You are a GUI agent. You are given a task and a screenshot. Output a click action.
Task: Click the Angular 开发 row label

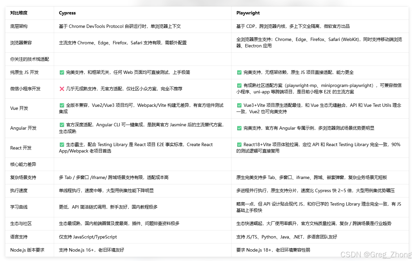click(23, 128)
